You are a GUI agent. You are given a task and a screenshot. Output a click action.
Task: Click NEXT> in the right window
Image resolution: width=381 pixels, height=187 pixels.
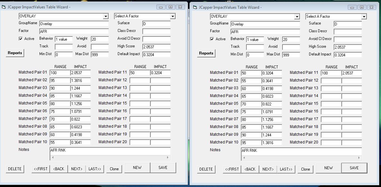[268, 169]
